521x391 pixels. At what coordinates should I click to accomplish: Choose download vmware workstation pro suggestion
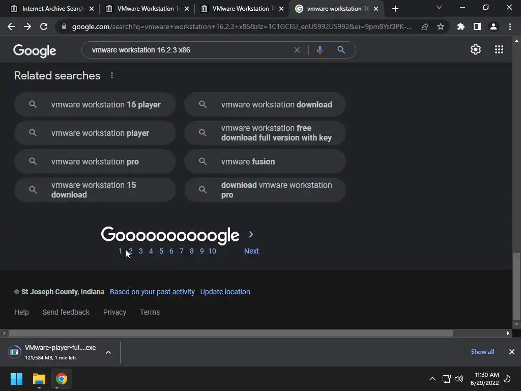[265, 190]
